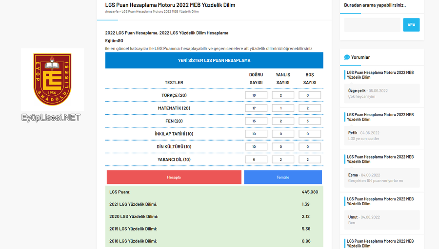Click the Refik commenter name

pos(353,133)
